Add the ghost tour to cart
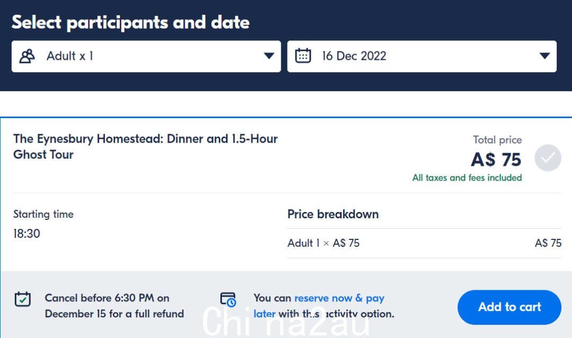 (x=510, y=307)
